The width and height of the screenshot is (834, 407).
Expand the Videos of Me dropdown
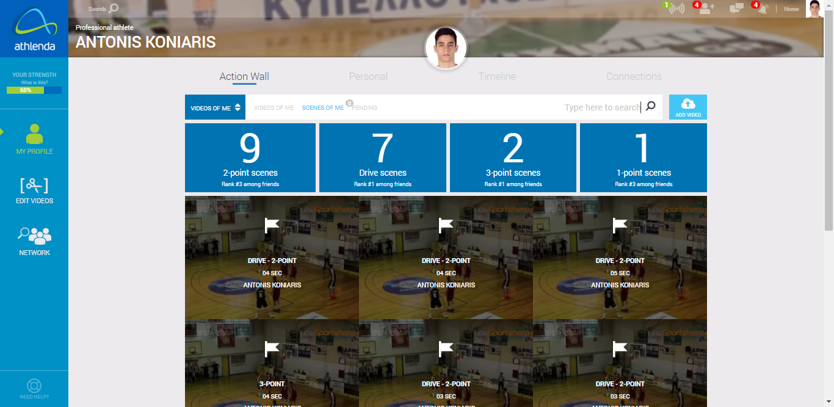click(x=215, y=107)
